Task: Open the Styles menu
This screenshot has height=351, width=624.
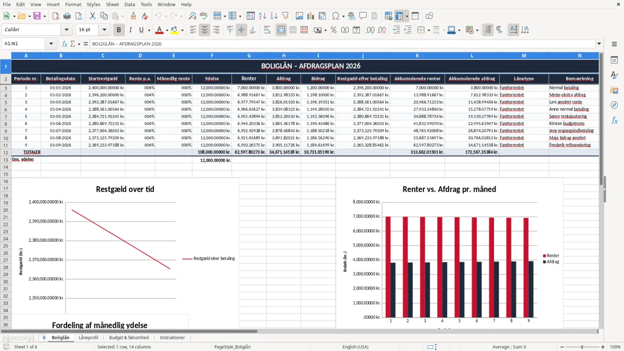Action: [94, 4]
